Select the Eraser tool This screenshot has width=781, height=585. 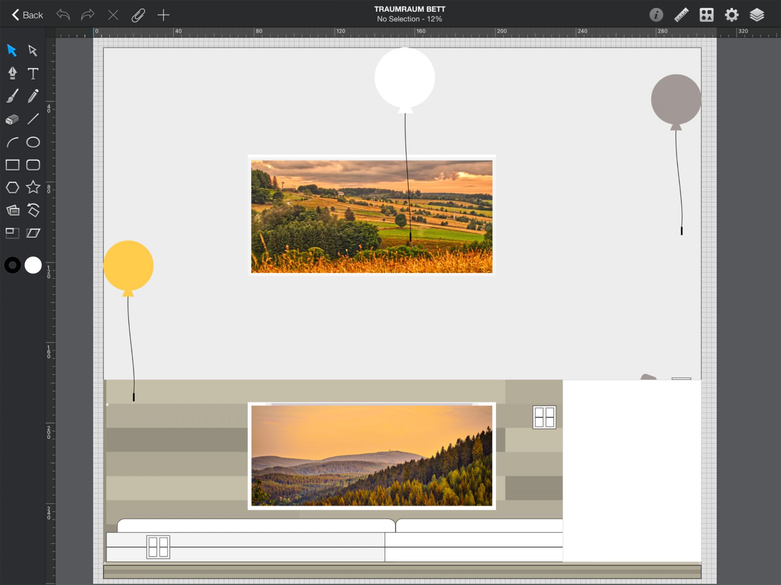(x=12, y=119)
